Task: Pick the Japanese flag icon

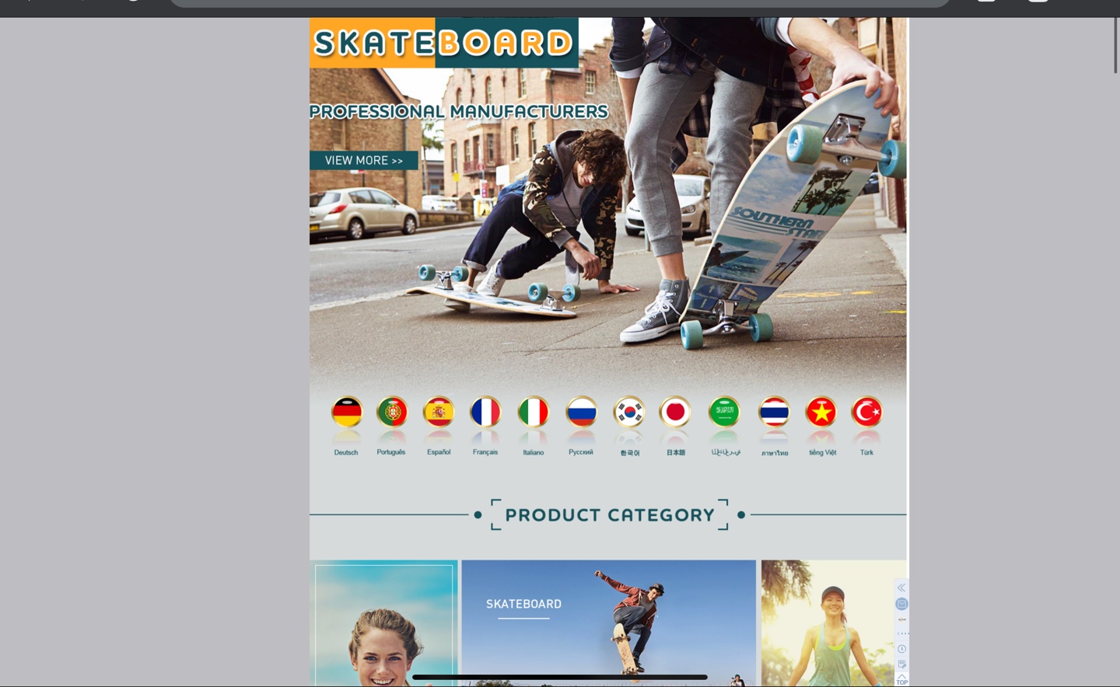Action: [x=675, y=412]
